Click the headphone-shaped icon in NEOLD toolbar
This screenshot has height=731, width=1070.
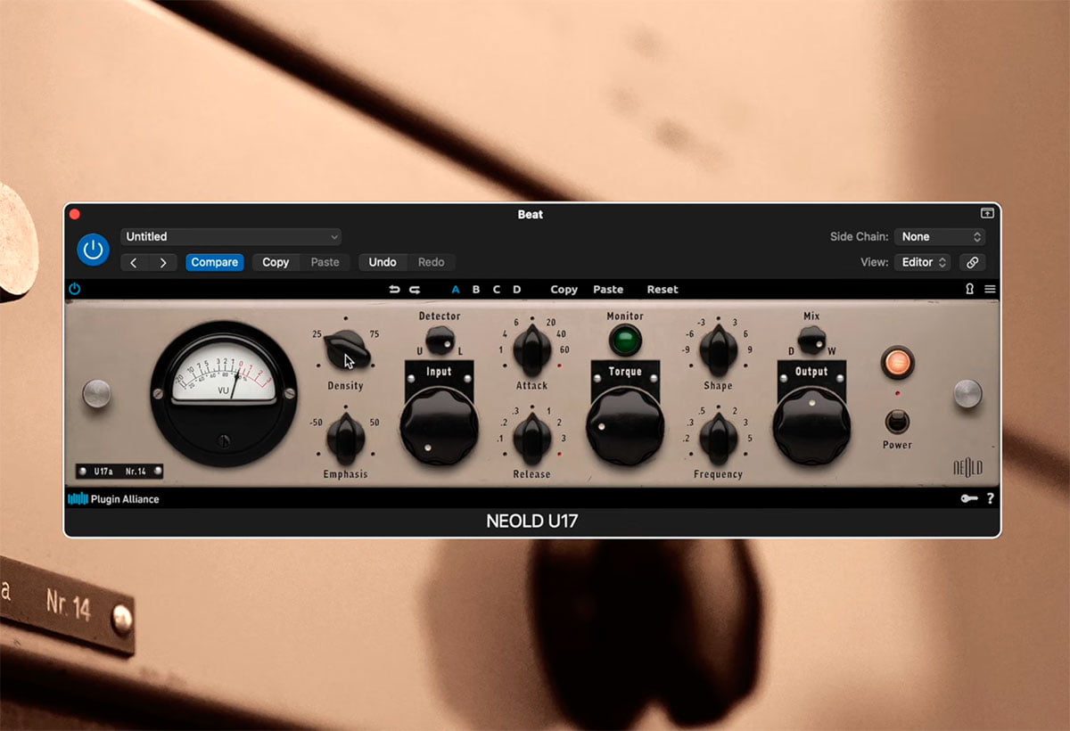point(969,289)
